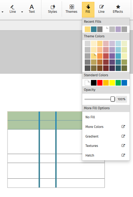Select the first teal vertical line in table
133x197 pixels.
(x=39, y=149)
